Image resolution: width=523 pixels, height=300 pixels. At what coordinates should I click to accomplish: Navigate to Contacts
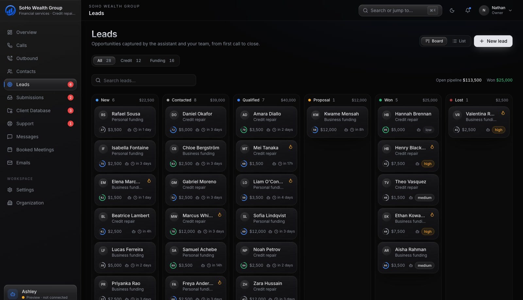40,71
